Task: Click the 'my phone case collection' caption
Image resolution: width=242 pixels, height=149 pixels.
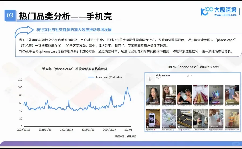Action: pos(216,130)
